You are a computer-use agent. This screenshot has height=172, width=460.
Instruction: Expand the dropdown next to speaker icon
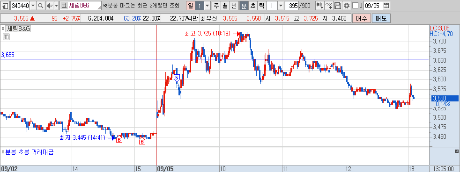[x=56, y=6]
